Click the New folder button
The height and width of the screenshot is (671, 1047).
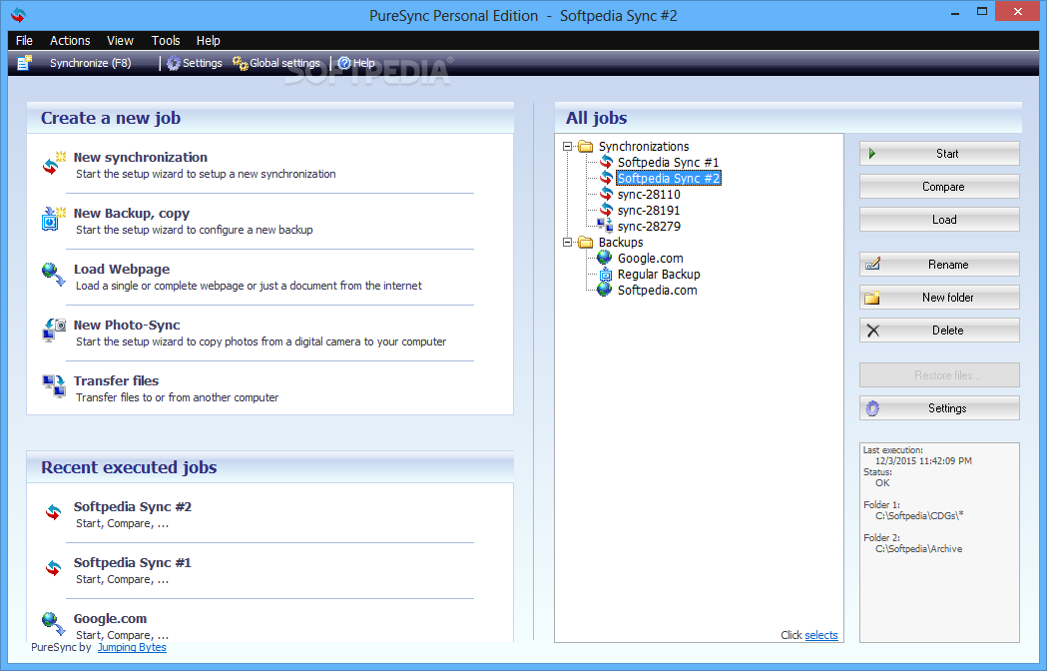tap(939, 298)
